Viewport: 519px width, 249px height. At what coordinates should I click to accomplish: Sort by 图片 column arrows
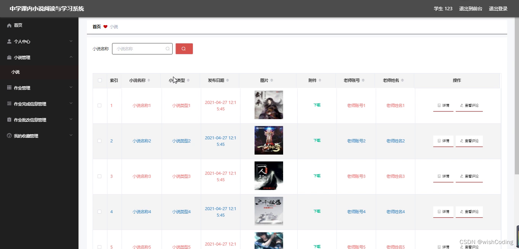271,80
